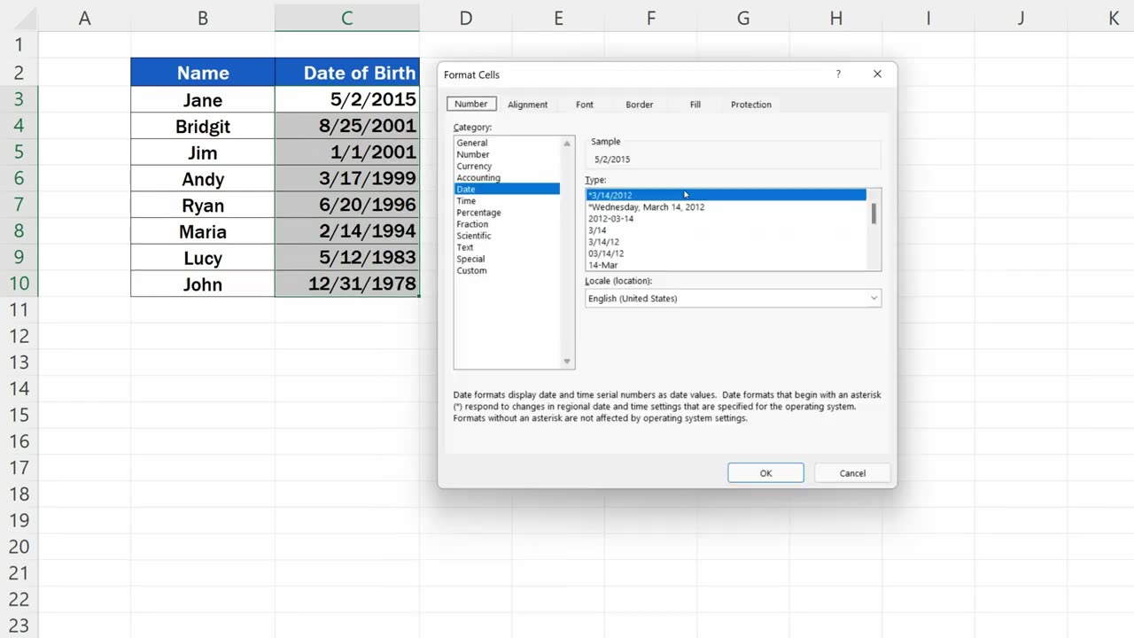Click the Date of Birth header cell
Viewport: 1134px width, 638px height.
pos(347,73)
